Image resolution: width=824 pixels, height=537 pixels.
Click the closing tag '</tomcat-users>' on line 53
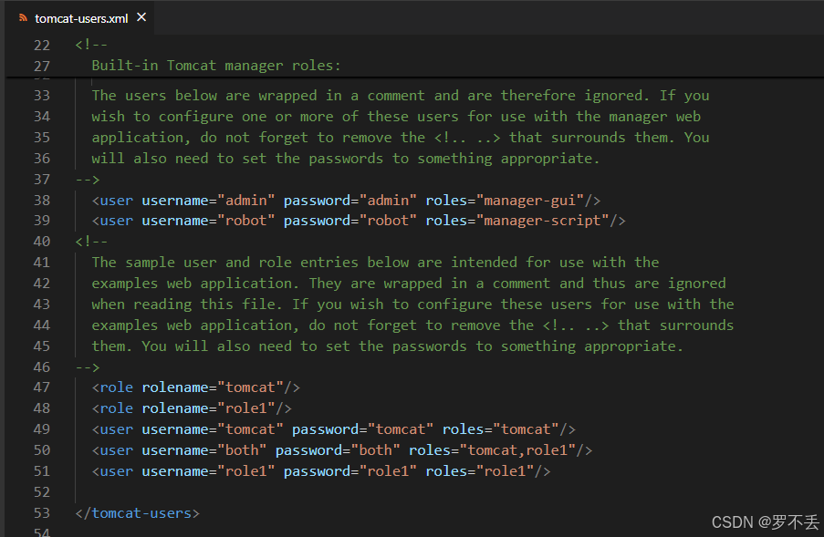137,513
